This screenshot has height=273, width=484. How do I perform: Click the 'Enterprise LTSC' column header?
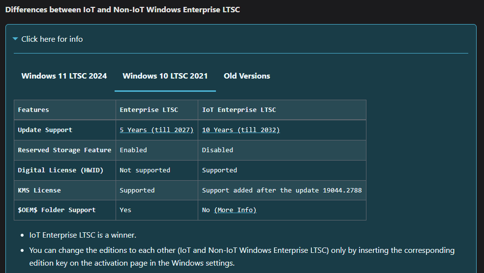coord(149,110)
